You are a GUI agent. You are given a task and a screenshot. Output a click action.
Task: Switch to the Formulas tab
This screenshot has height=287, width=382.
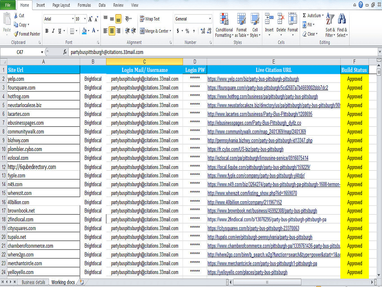pyautogui.click(x=84, y=5)
